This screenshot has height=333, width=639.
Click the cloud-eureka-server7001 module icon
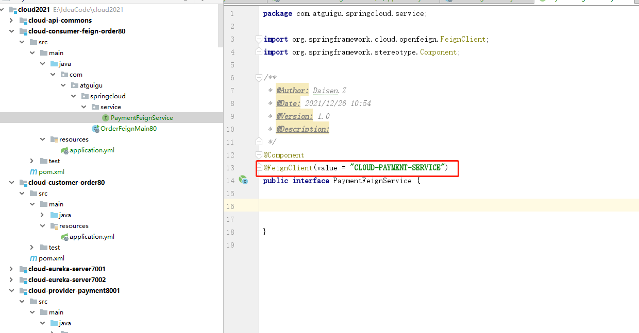point(23,269)
